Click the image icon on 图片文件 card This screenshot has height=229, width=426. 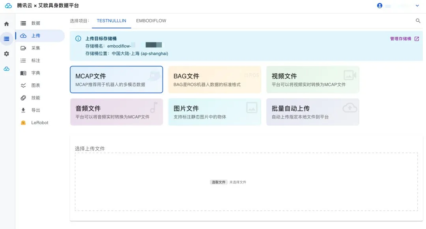coord(252,107)
